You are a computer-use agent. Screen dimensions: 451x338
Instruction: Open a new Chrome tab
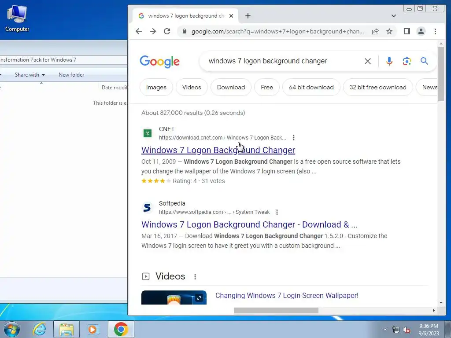(248, 16)
